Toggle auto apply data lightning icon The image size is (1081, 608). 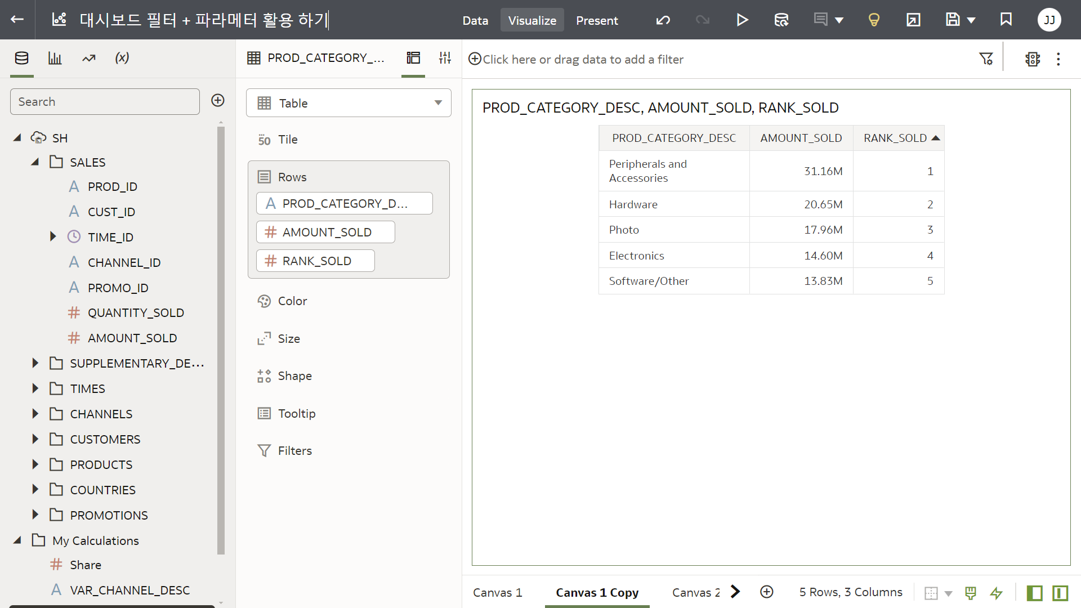[996, 593]
